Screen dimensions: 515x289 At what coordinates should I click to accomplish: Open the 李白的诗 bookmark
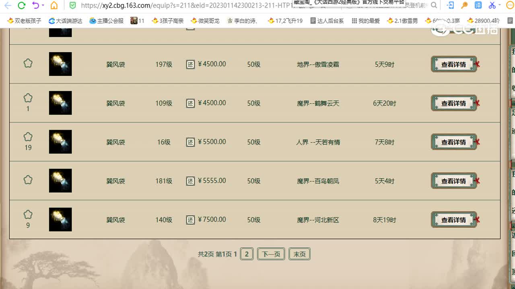tap(242, 21)
